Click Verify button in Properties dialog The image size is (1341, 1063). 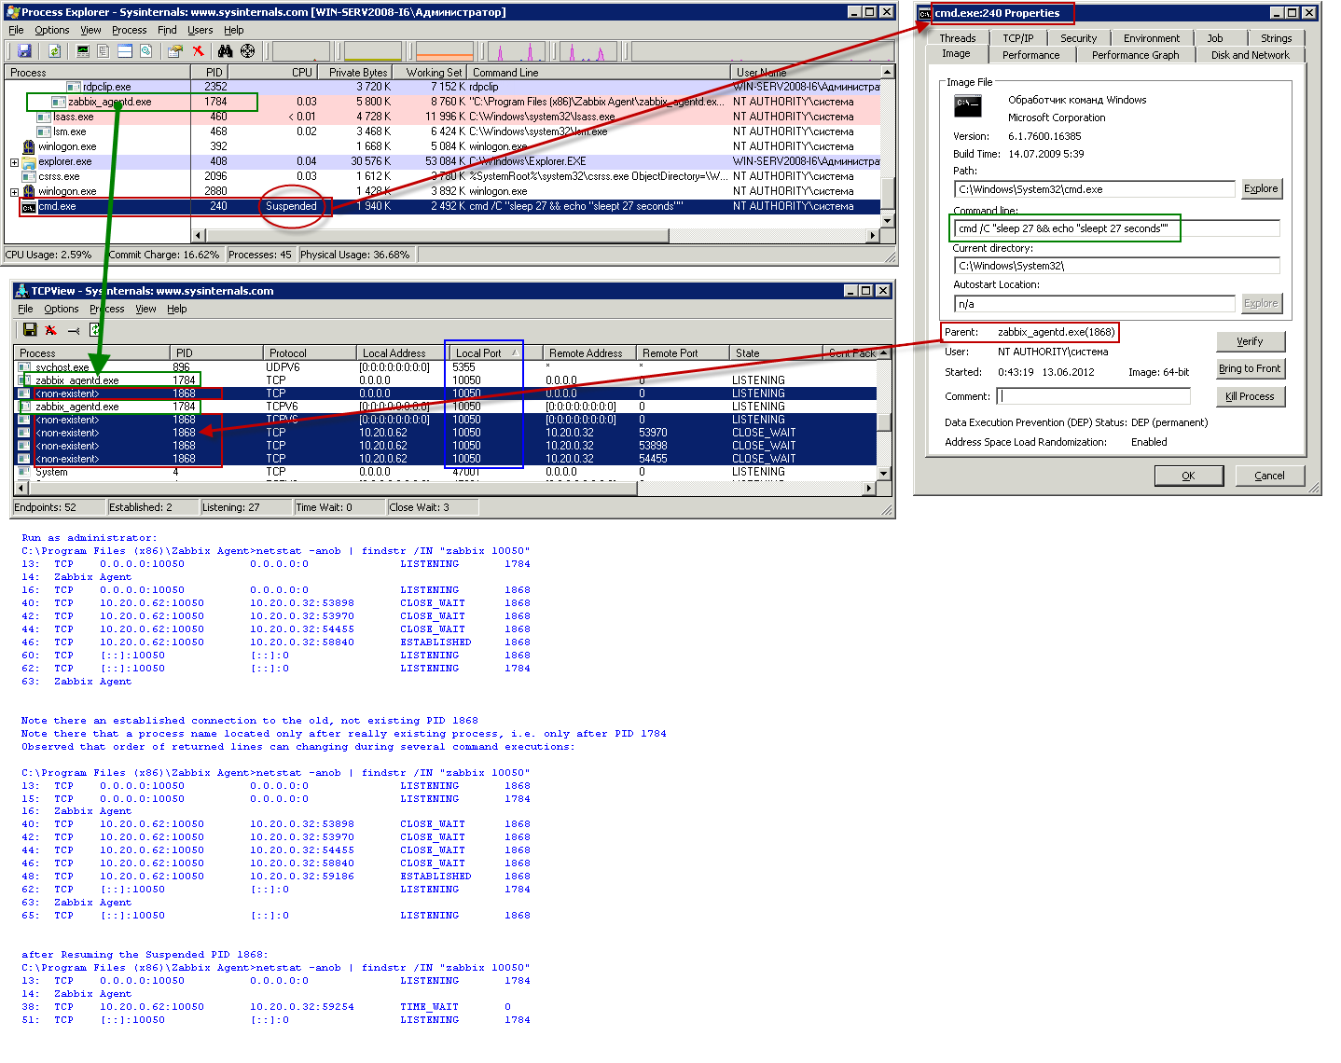coord(1250,341)
